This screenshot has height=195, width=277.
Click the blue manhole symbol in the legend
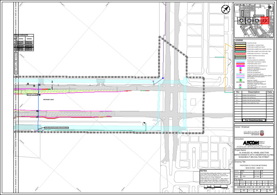[x=240, y=68]
